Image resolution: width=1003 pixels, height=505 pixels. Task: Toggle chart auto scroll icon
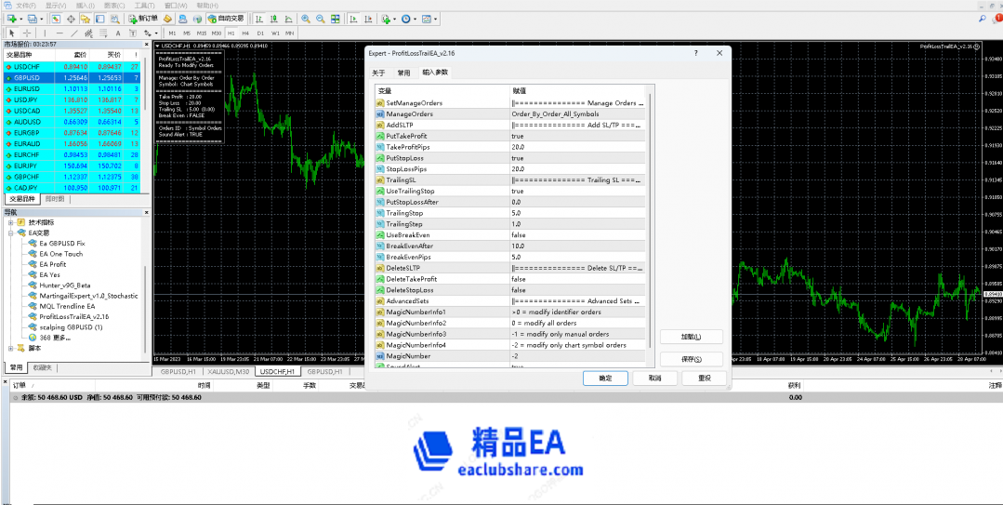[353, 19]
